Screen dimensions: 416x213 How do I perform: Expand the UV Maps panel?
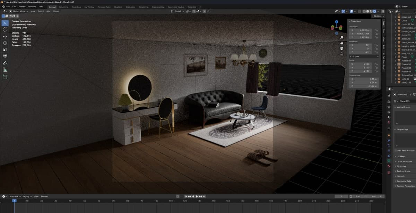pyautogui.click(x=401, y=157)
